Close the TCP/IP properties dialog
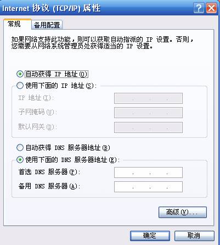This screenshot has height=245, width=220. (x=211, y=8)
